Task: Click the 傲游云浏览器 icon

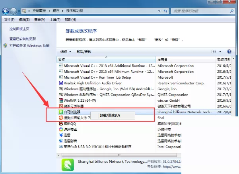Action: point(61,106)
